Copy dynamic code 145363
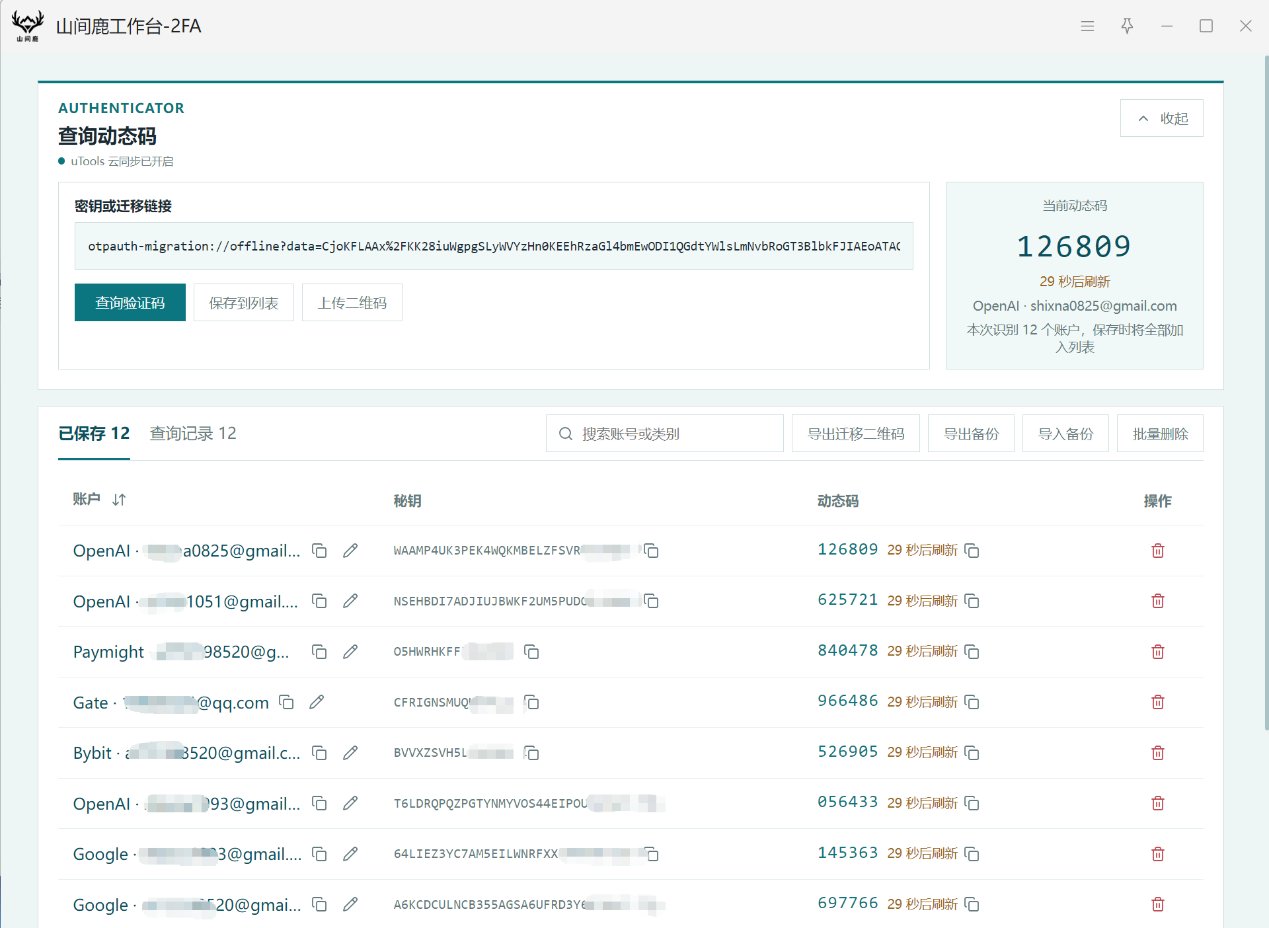 click(x=972, y=854)
